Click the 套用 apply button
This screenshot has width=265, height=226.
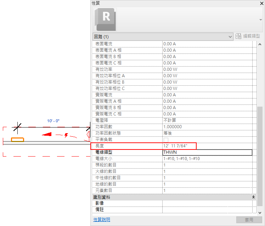tap(249, 220)
